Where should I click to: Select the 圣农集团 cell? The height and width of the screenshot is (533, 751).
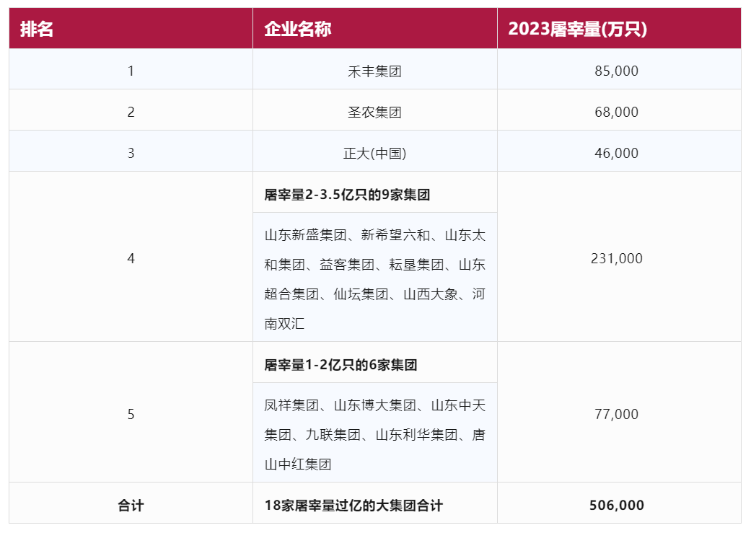375,110
